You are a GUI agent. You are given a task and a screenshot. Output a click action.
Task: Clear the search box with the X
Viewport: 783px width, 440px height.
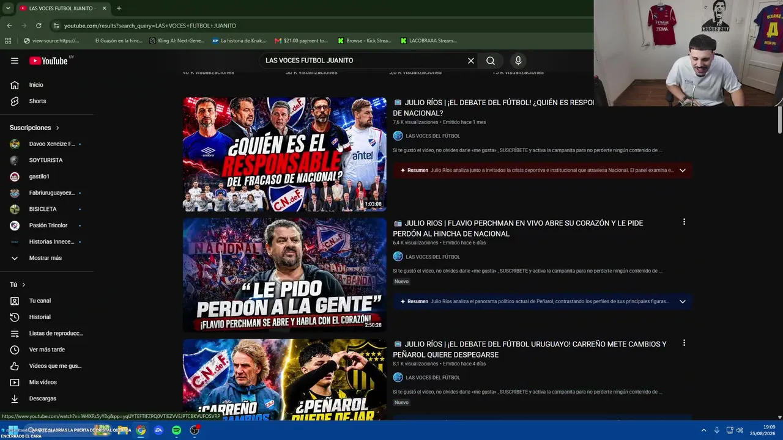pos(471,61)
